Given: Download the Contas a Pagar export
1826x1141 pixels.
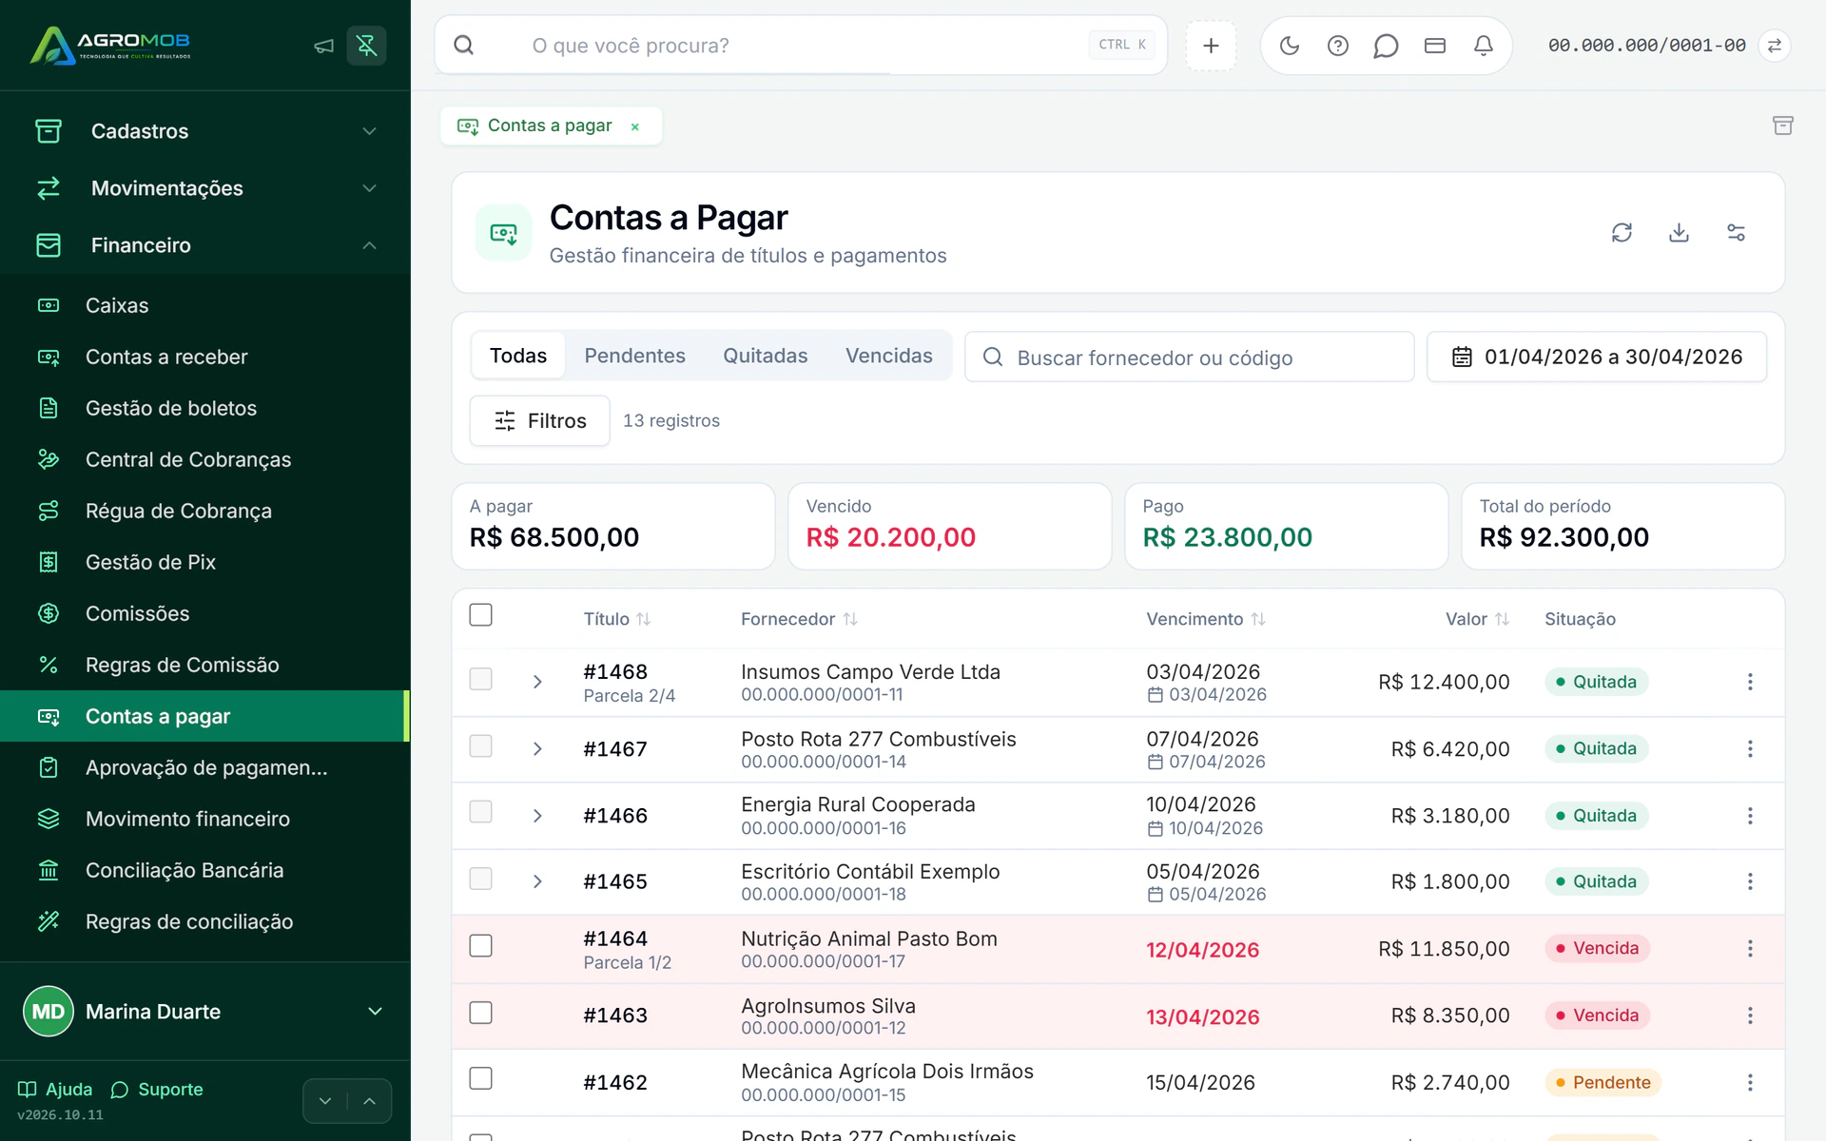Looking at the screenshot, I should [1680, 233].
